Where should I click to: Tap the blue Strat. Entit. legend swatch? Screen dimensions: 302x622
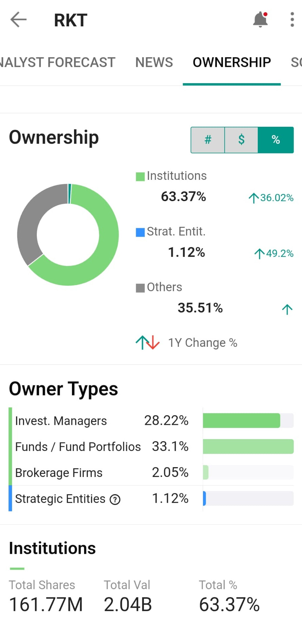[140, 232]
